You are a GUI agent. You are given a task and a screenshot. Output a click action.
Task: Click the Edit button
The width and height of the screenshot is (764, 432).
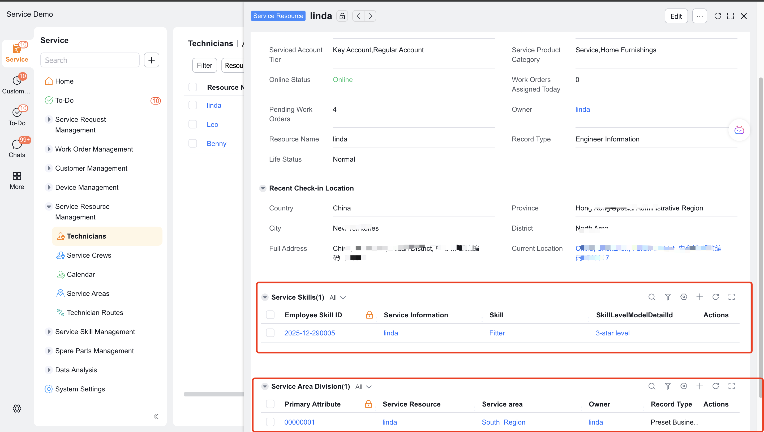[x=676, y=16]
